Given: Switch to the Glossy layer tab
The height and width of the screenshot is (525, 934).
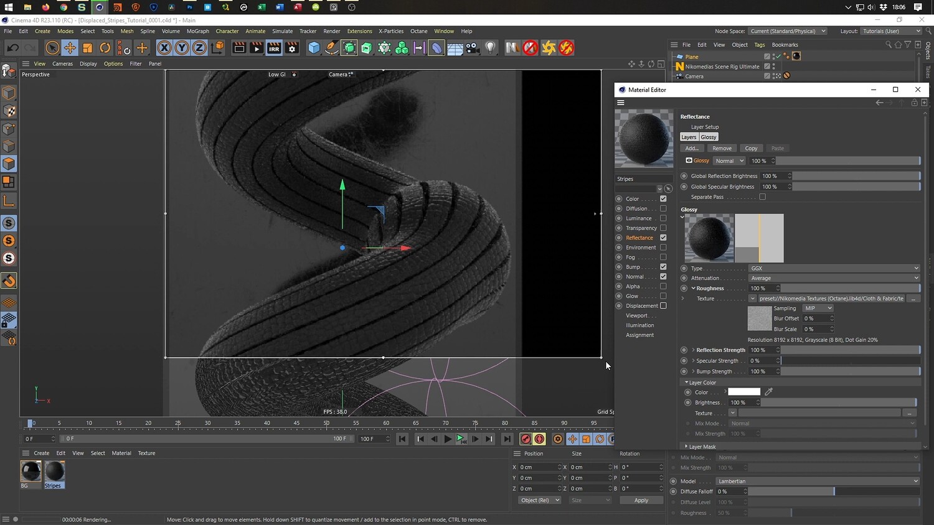Looking at the screenshot, I should (709, 137).
